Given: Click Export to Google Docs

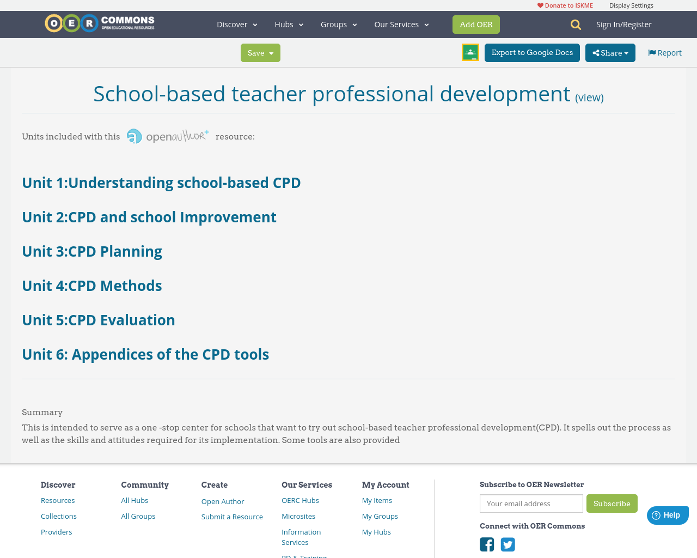Looking at the screenshot, I should click(x=532, y=52).
